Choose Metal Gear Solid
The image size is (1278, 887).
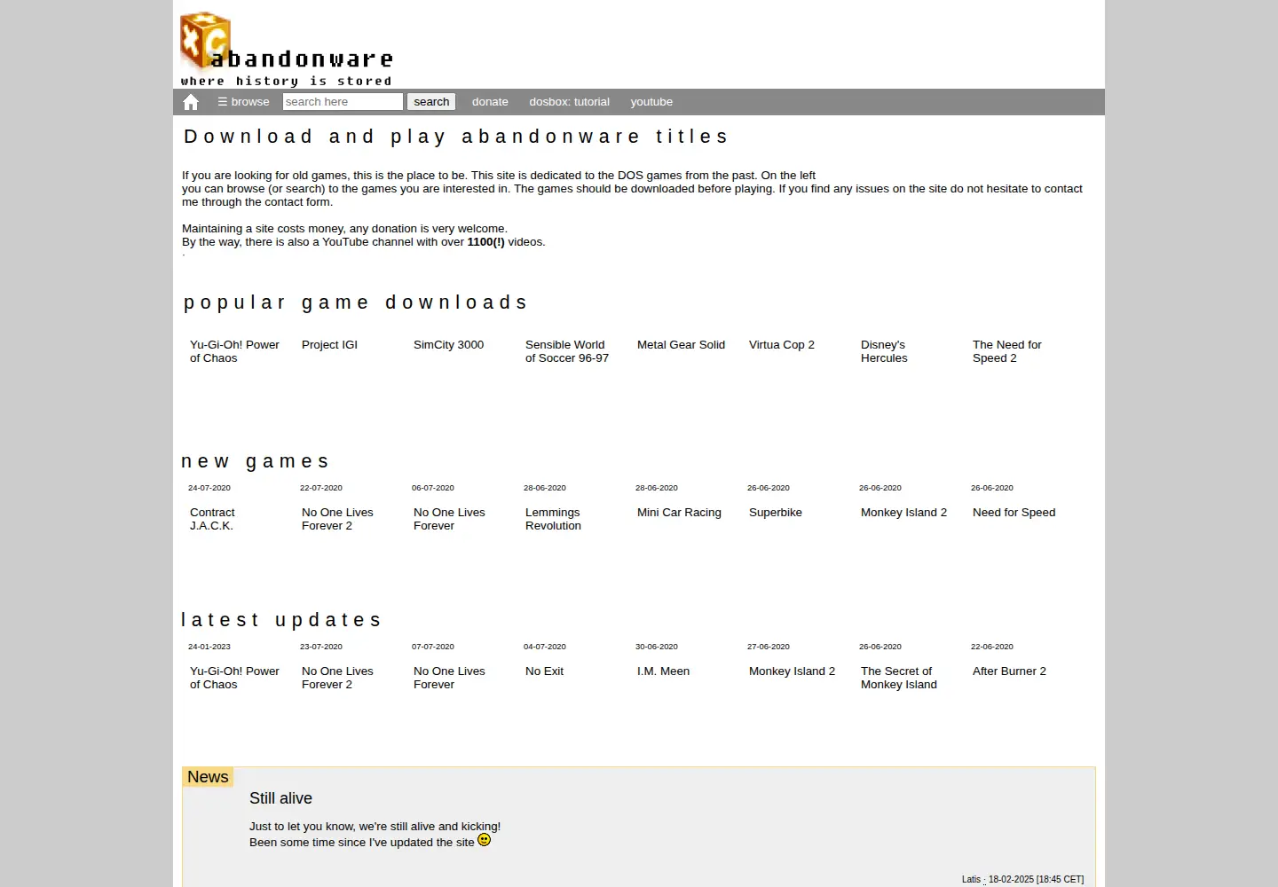click(x=681, y=345)
